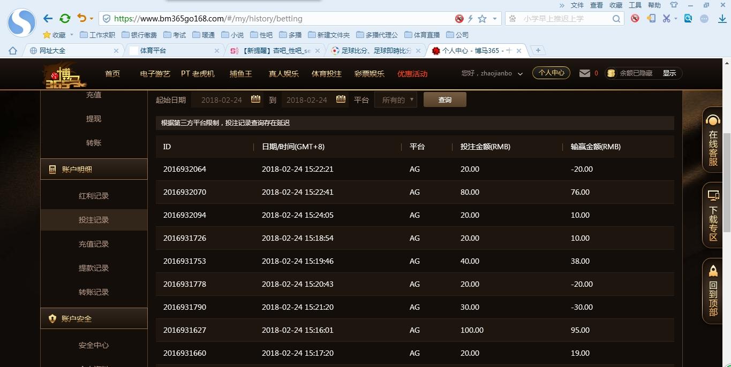Click the lightning speed-mode icon
Viewport: 731px width, 367px height.
470,19
